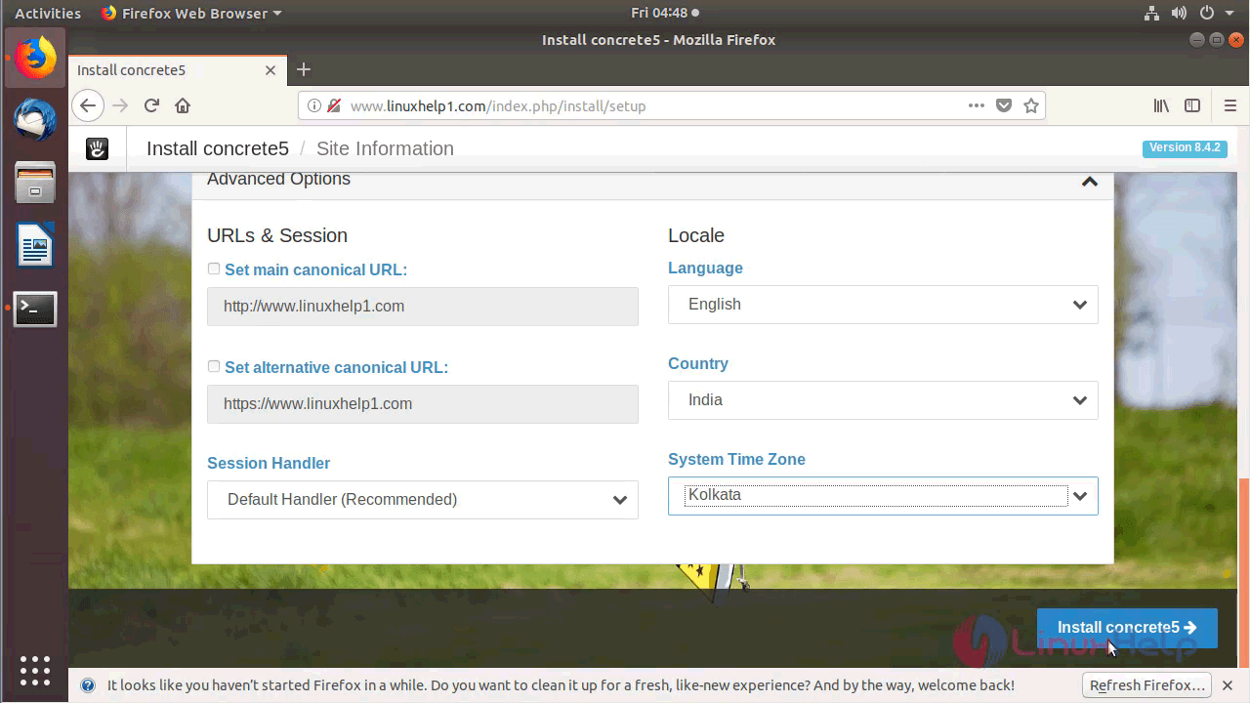Open the Library bookmarks and history

pos(1161,105)
